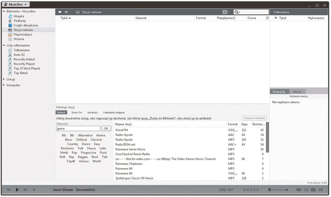Viewport: 331px width, 197px height.
Task: Select the Grind.FM station row
Action: [x=190, y=130]
